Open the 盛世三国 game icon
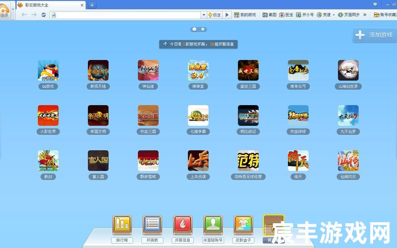Viewport: 397px width, 248px height. (248, 70)
